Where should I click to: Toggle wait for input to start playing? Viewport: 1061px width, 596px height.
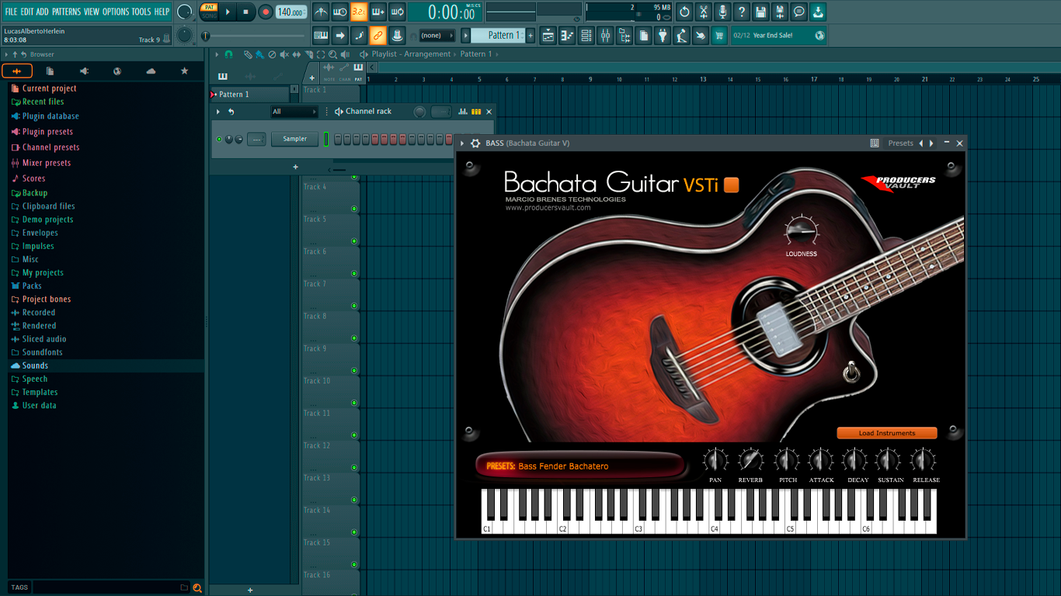339,12
